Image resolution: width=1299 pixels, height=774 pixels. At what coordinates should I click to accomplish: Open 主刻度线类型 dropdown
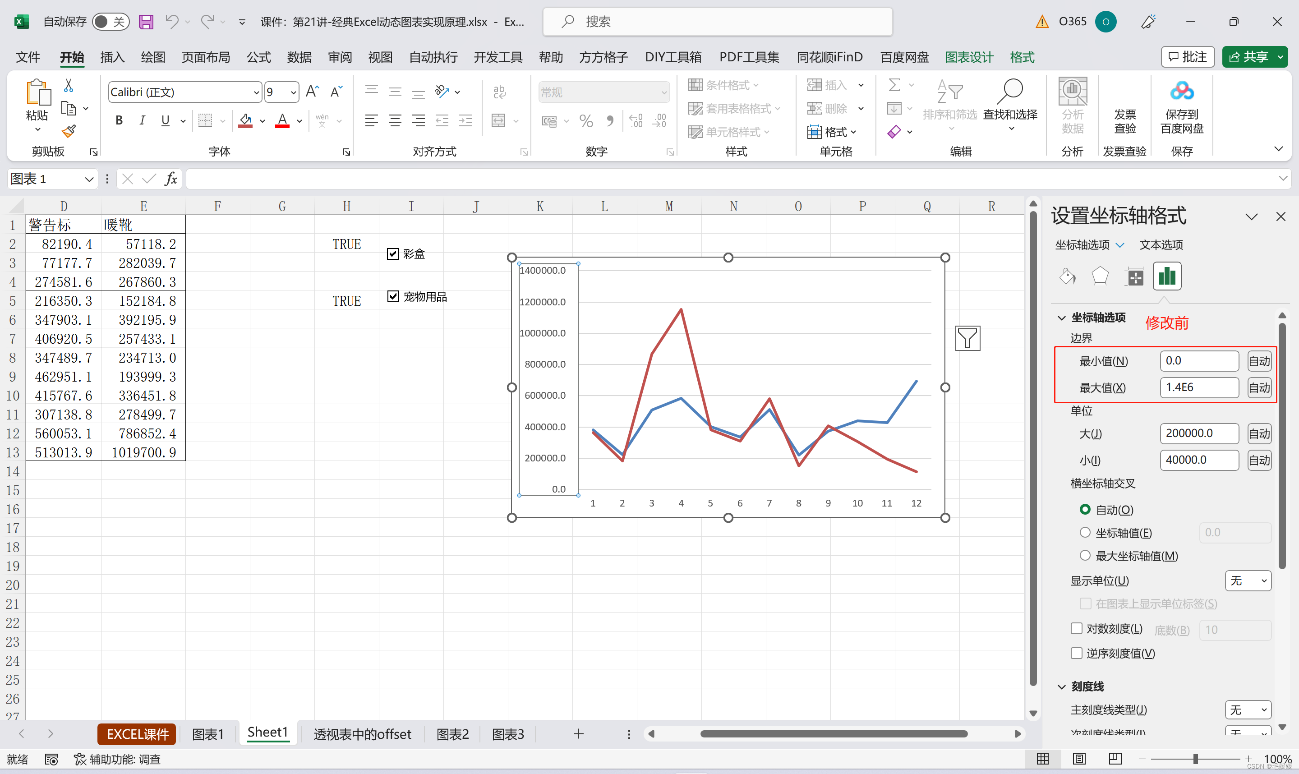click(1248, 710)
